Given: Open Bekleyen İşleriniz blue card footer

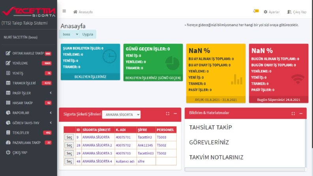Looking at the screenshot, I should click(90, 77).
